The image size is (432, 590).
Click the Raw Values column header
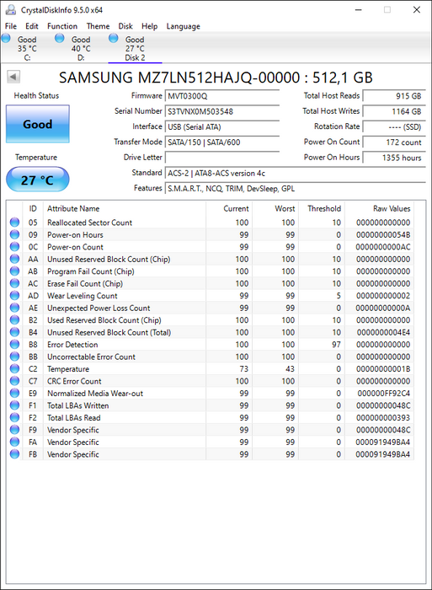click(379, 208)
